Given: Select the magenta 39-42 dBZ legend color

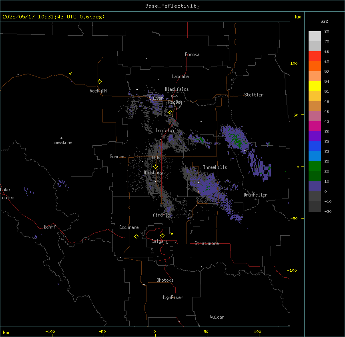Looking at the screenshot, I should coord(315,126).
